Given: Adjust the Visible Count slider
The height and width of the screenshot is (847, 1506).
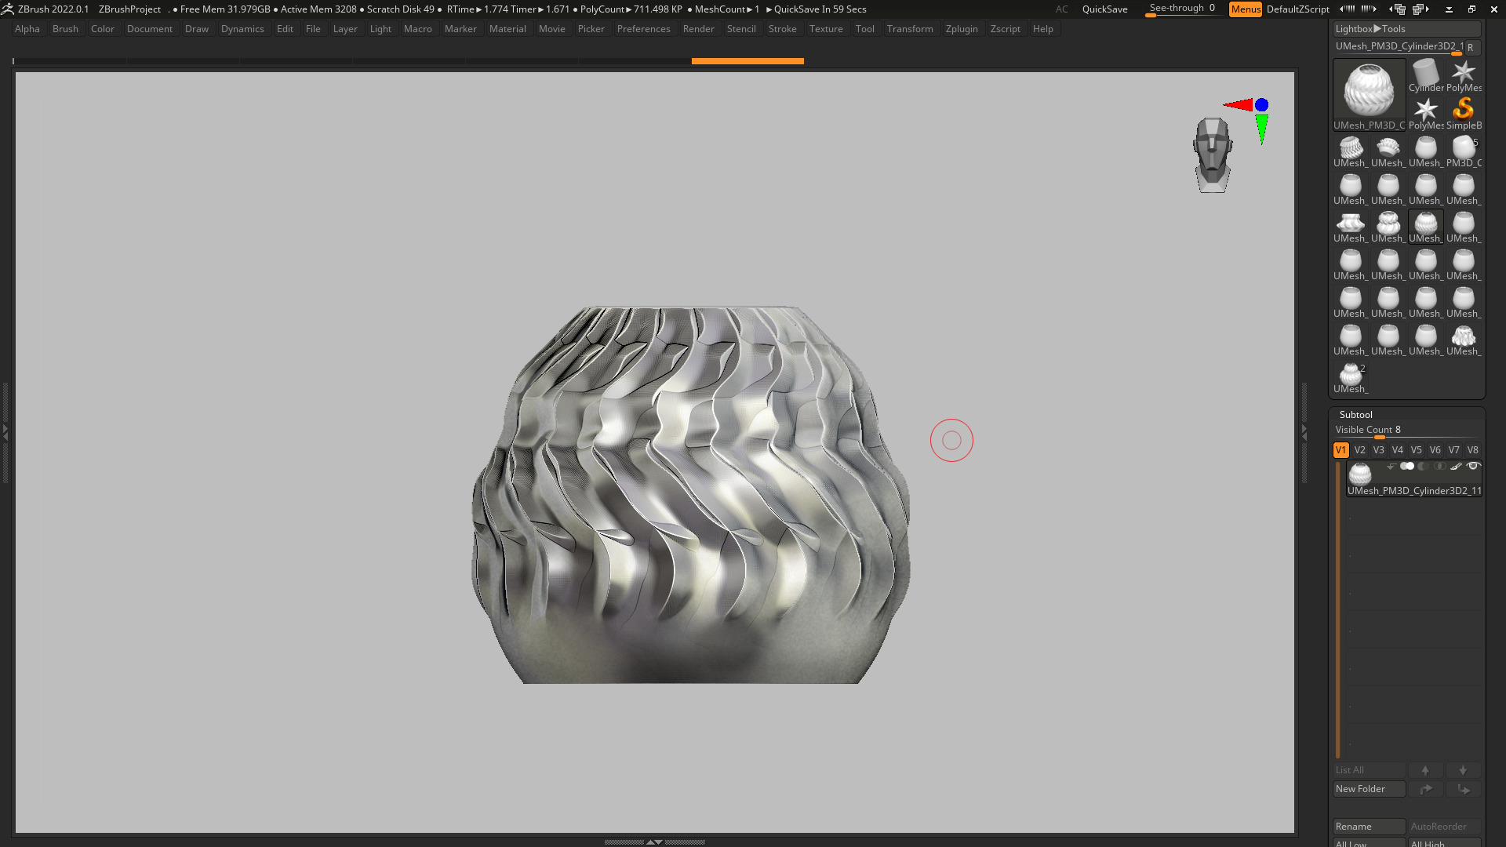Looking at the screenshot, I should 1406,431.
